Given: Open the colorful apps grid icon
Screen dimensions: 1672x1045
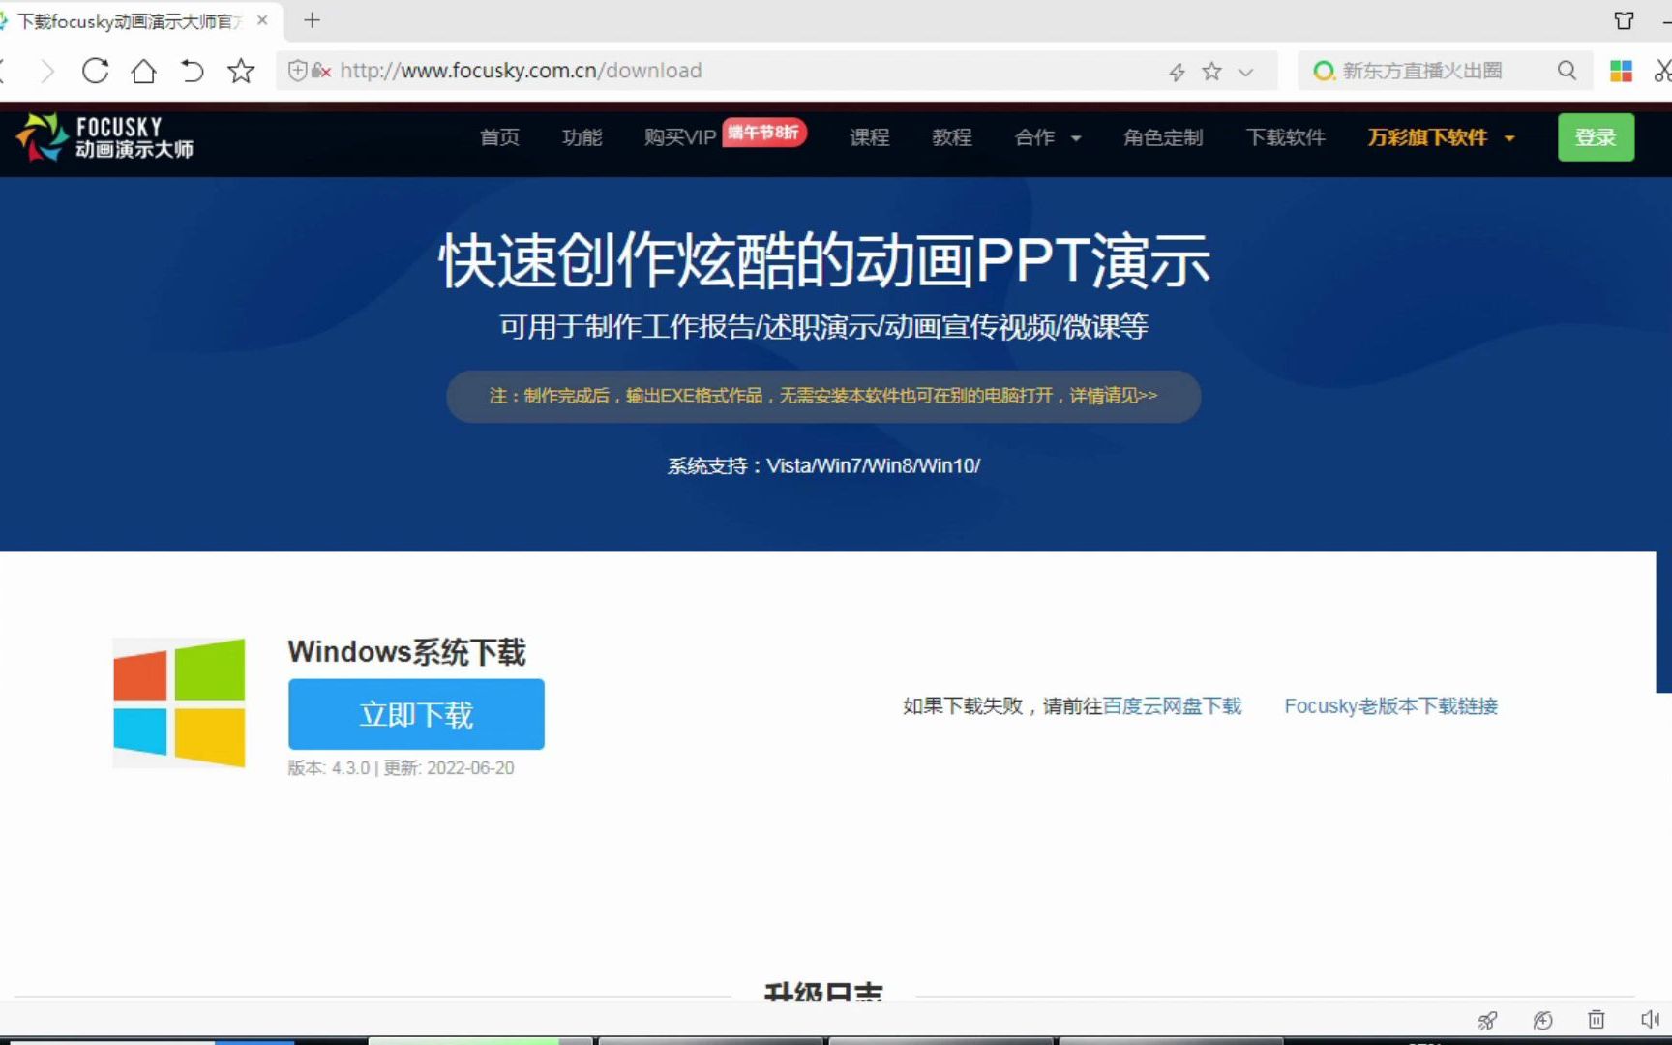Looking at the screenshot, I should point(1621,71).
